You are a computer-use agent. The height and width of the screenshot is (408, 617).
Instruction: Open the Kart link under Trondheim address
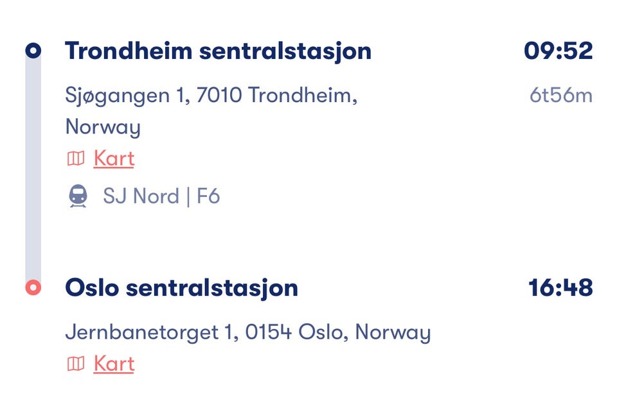point(114,158)
